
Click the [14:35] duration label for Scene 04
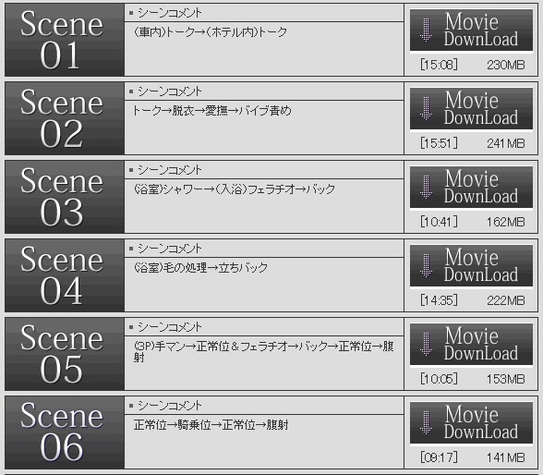coord(439,300)
